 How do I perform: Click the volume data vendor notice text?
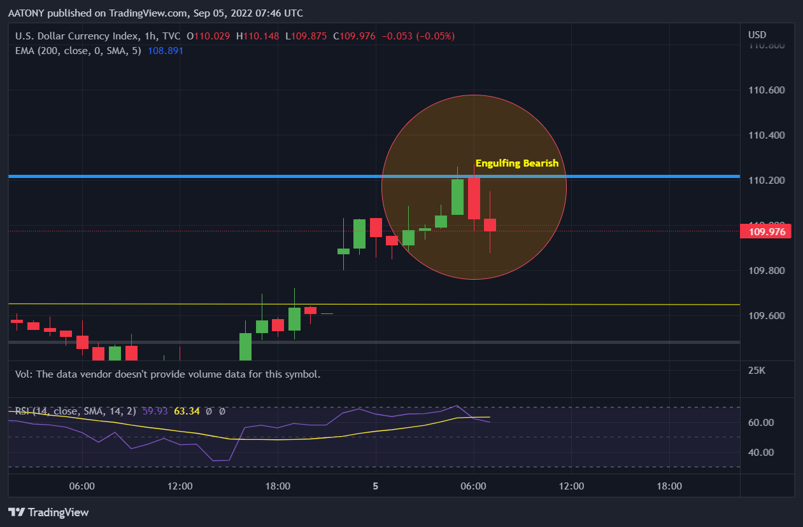(168, 374)
